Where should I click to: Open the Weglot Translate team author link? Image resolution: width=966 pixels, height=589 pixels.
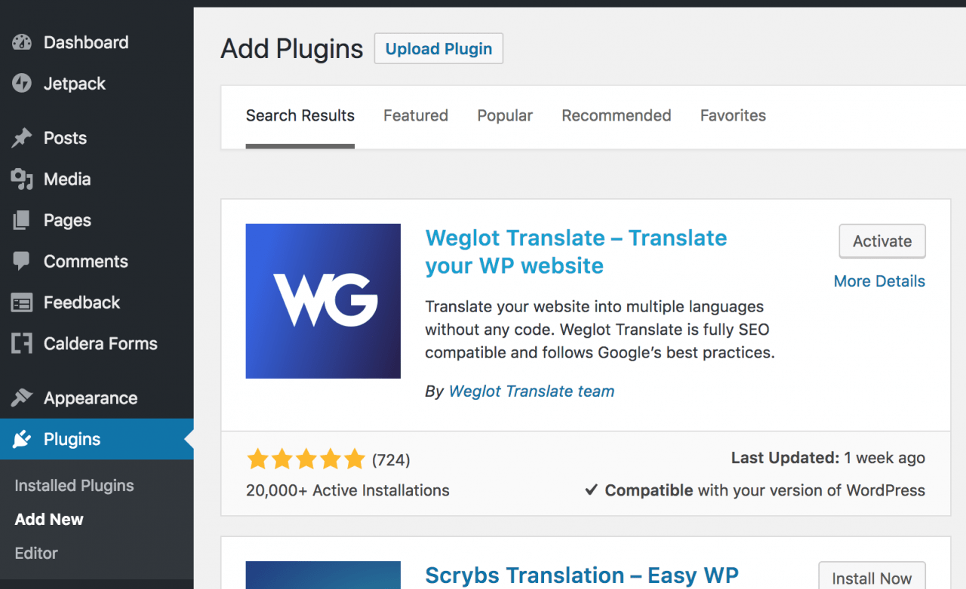531,391
